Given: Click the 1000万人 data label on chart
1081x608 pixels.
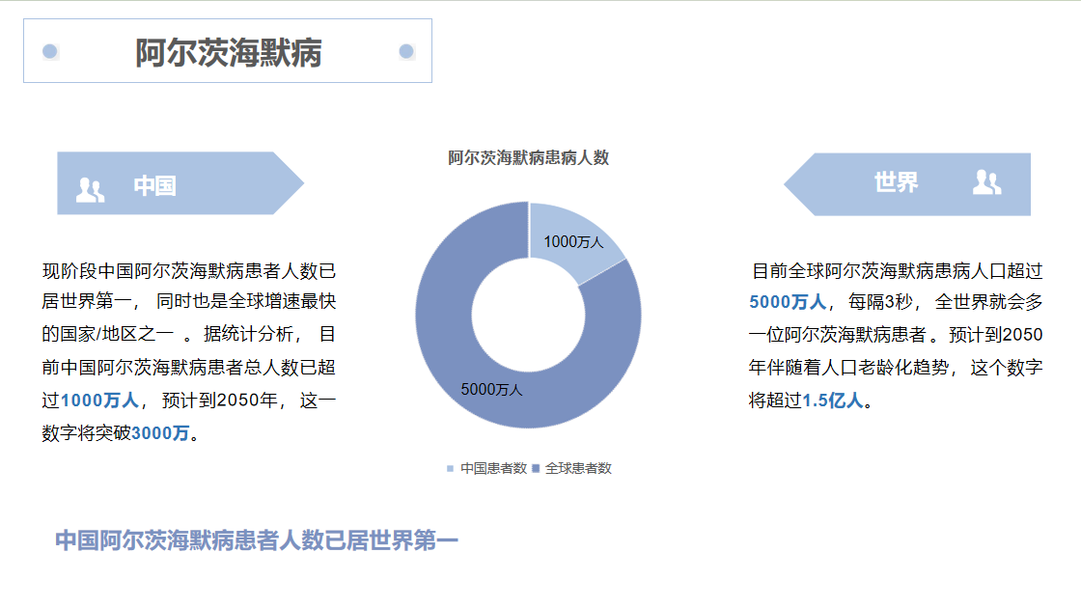Looking at the screenshot, I should click(x=572, y=242).
